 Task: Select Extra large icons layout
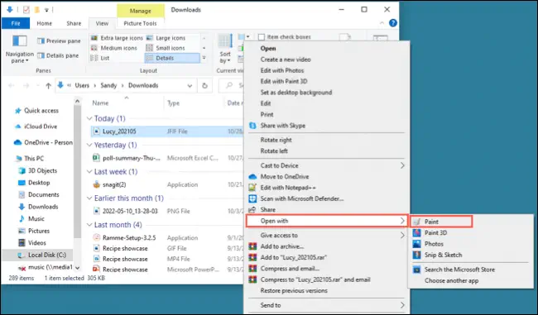click(117, 38)
